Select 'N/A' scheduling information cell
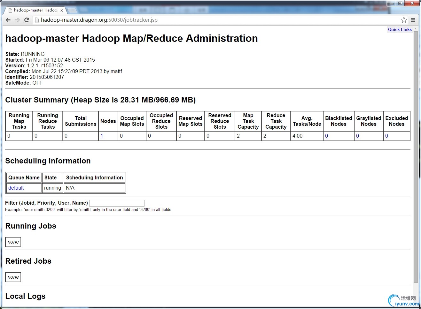Screen dimensions: 421x309 point(94,188)
